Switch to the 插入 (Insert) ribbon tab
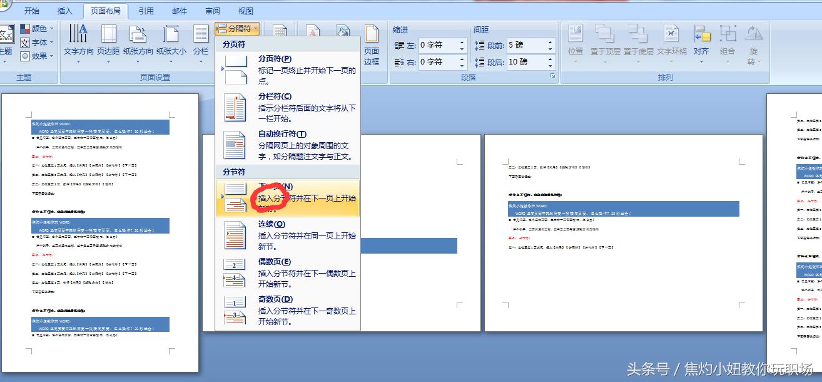 click(x=66, y=10)
